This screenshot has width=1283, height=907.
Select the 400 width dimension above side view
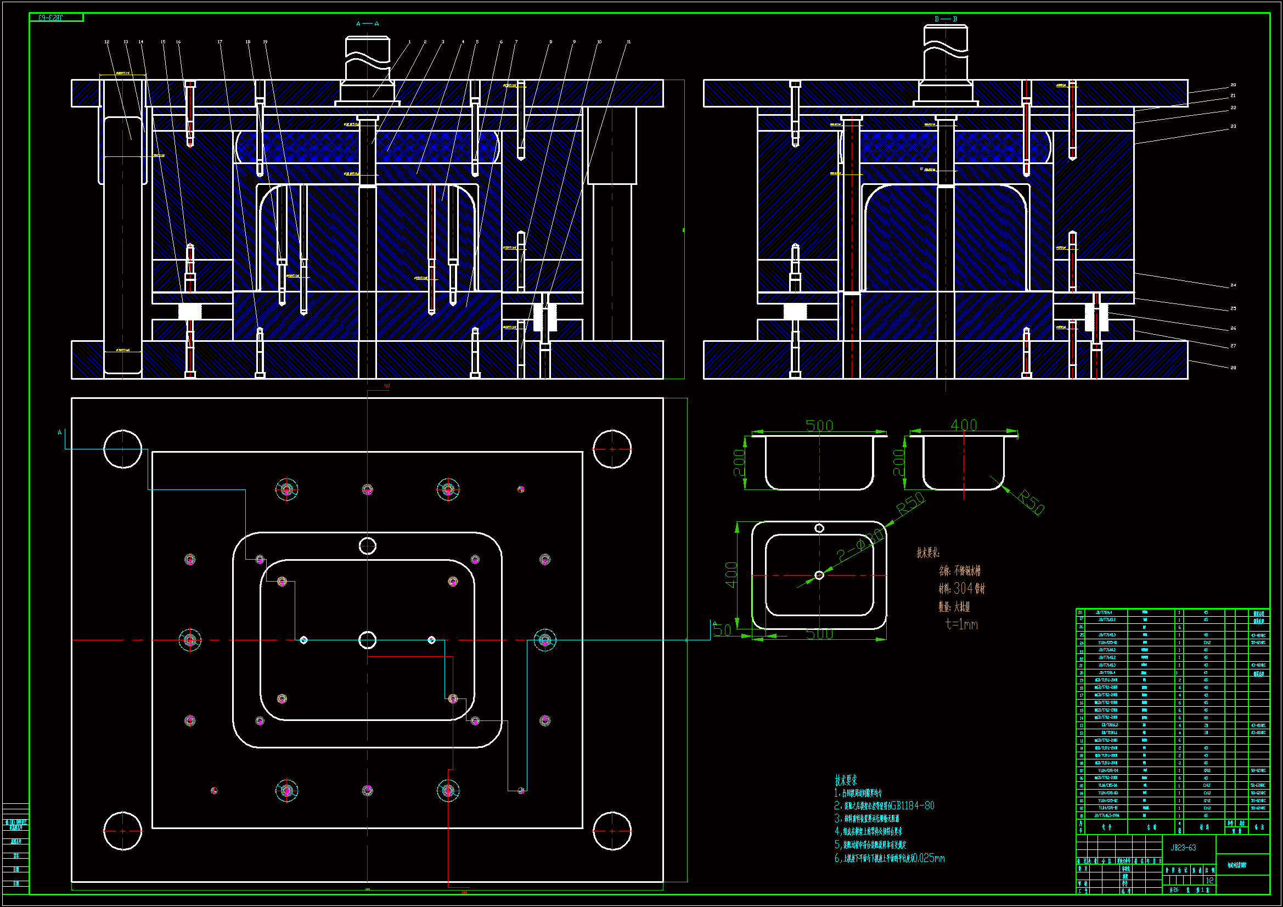964,425
